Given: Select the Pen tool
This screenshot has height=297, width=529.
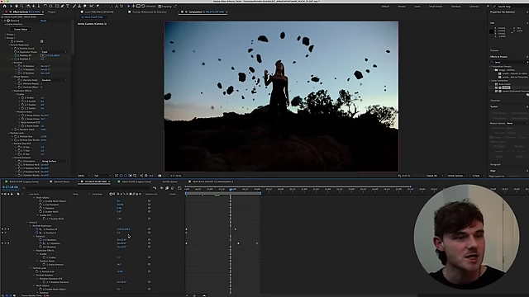Looking at the screenshot, I should 63,6.
